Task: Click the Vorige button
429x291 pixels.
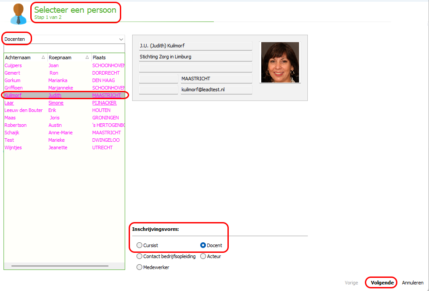Action: click(x=351, y=283)
